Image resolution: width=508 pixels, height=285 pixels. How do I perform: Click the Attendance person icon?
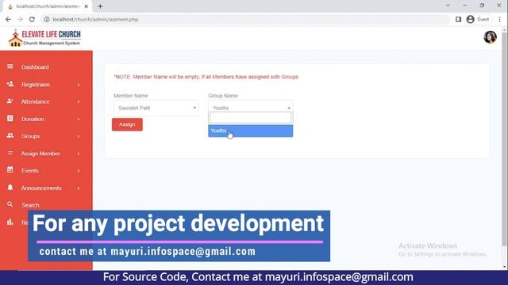tap(10, 101)
